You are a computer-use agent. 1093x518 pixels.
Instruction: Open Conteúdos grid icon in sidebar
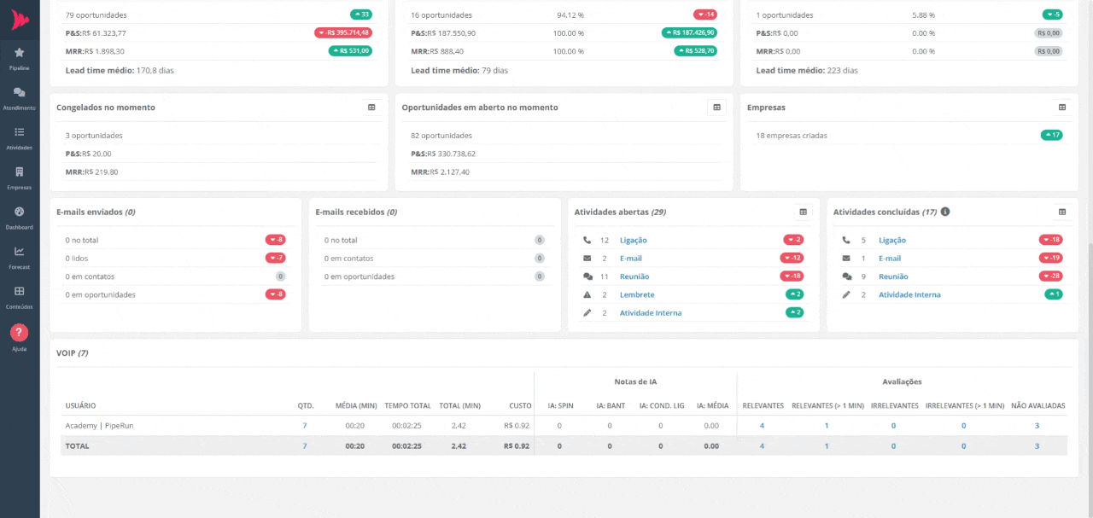coord(20,292)
